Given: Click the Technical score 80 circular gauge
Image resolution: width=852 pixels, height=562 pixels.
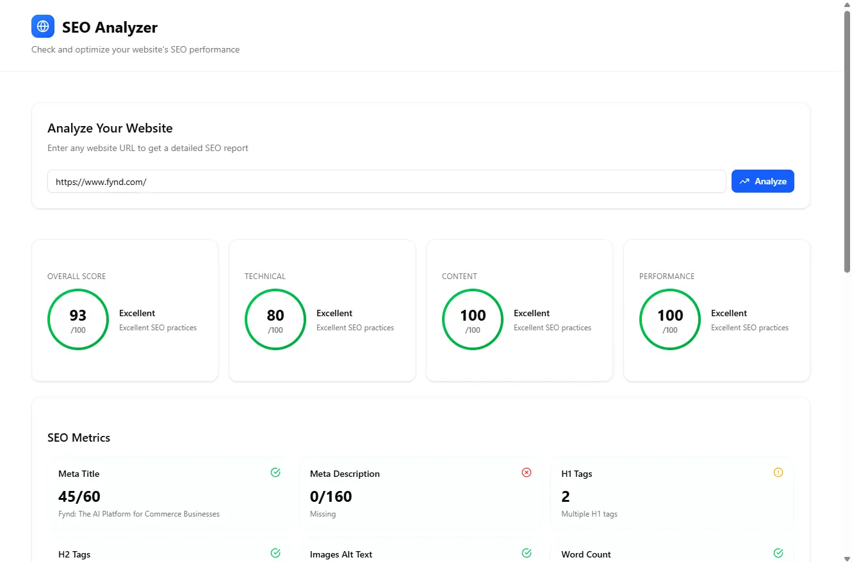Looking at the screenshot, I should (x=275, y=319).
